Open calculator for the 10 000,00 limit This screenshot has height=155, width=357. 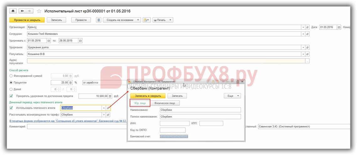click(110, 96)
